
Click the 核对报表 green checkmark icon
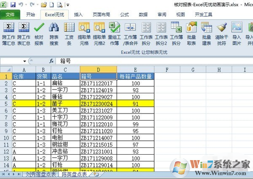[39, 29]
